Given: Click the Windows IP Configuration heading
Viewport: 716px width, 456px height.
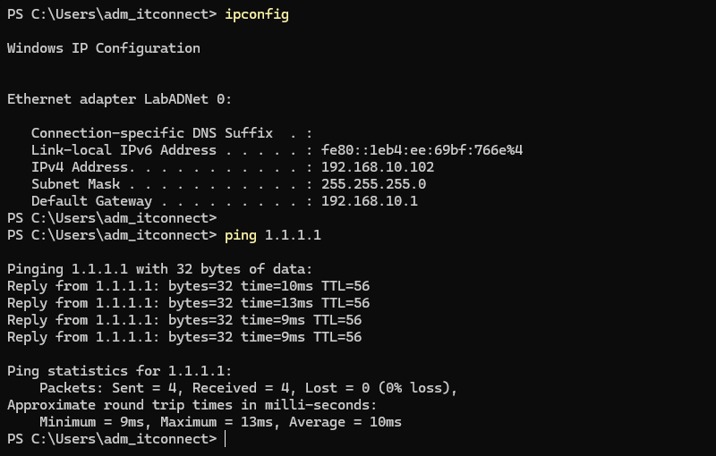Looking at the screenshot, I should pos(104,48).
